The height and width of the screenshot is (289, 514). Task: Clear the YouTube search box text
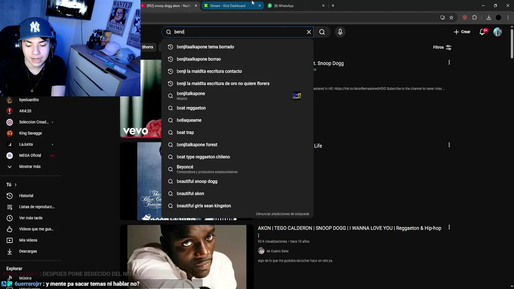coord(309,32)
